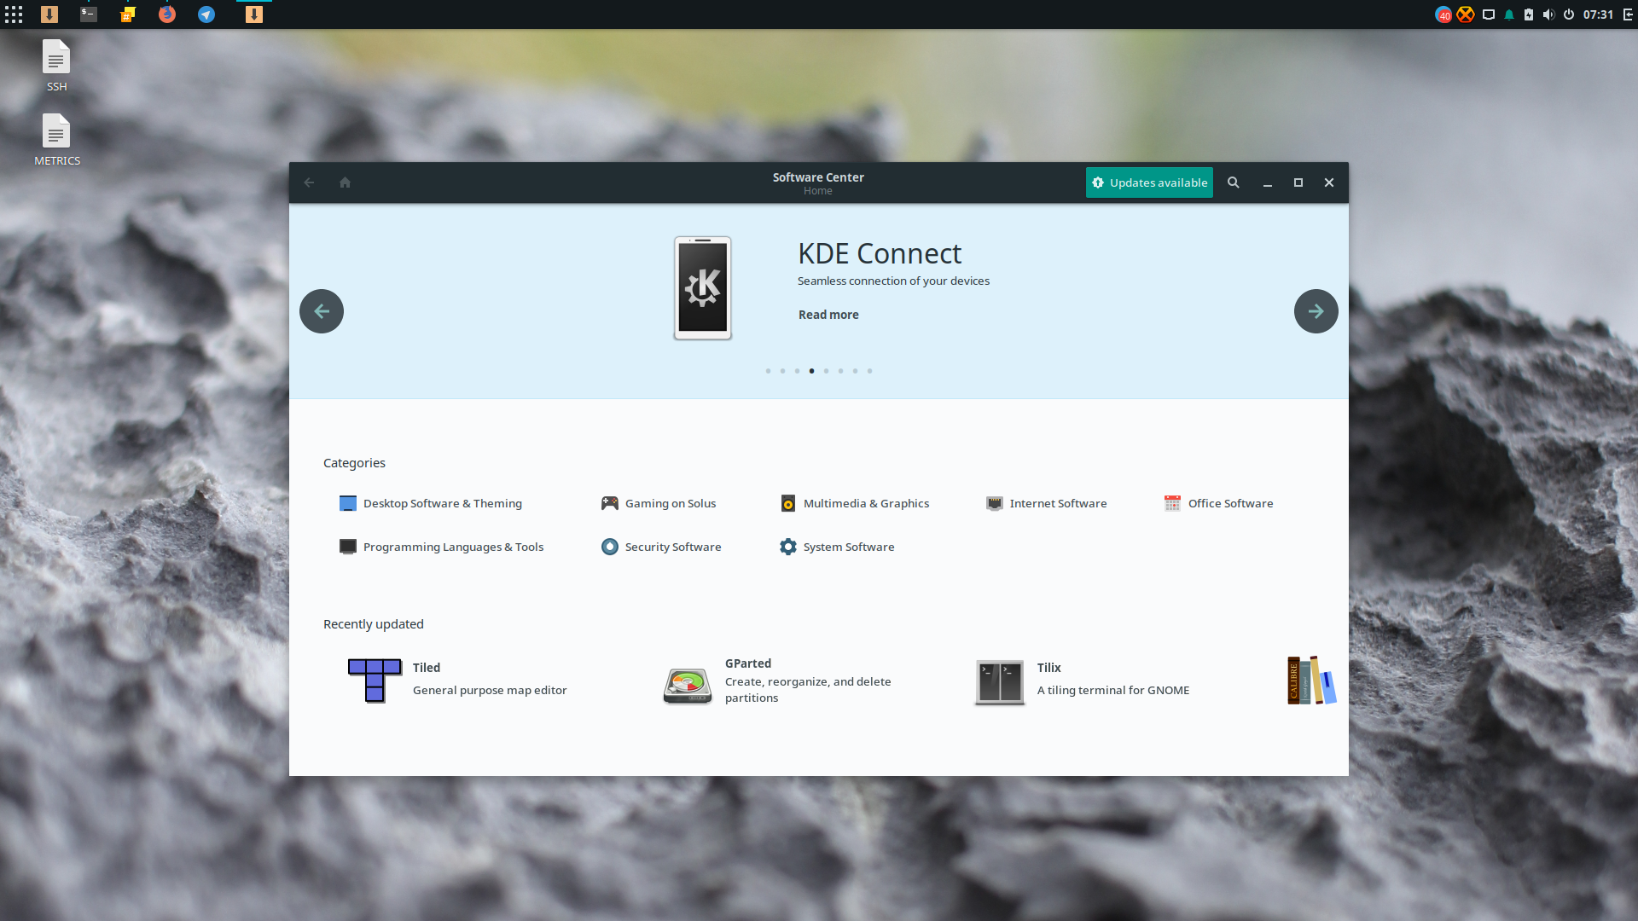Click the Calibre books icon
1638x921 pixels.
tap(1311, 680)
